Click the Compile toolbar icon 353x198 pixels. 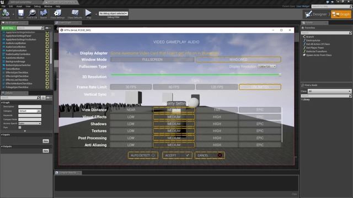click(x=6, y=13)
